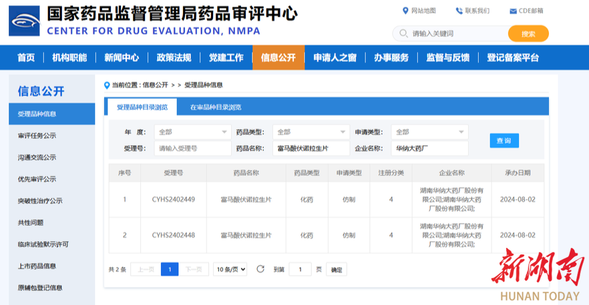Click the 确定 page jump button
This screenshot has height=305, width=589.
[337, 270]
